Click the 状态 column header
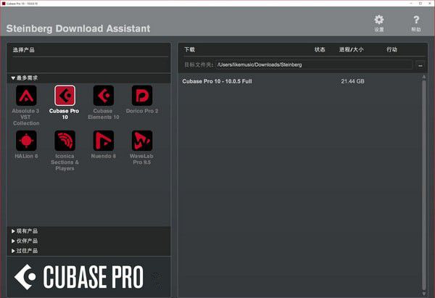 pyautogui.click(x=320, y=50)
